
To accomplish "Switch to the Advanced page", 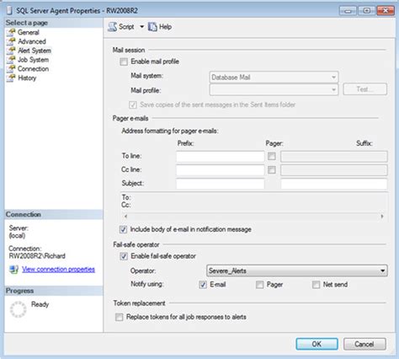I will click(x=32, y=41).
